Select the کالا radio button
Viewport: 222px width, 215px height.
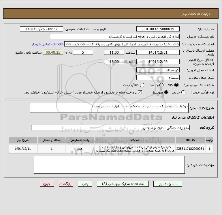point(176,85)
